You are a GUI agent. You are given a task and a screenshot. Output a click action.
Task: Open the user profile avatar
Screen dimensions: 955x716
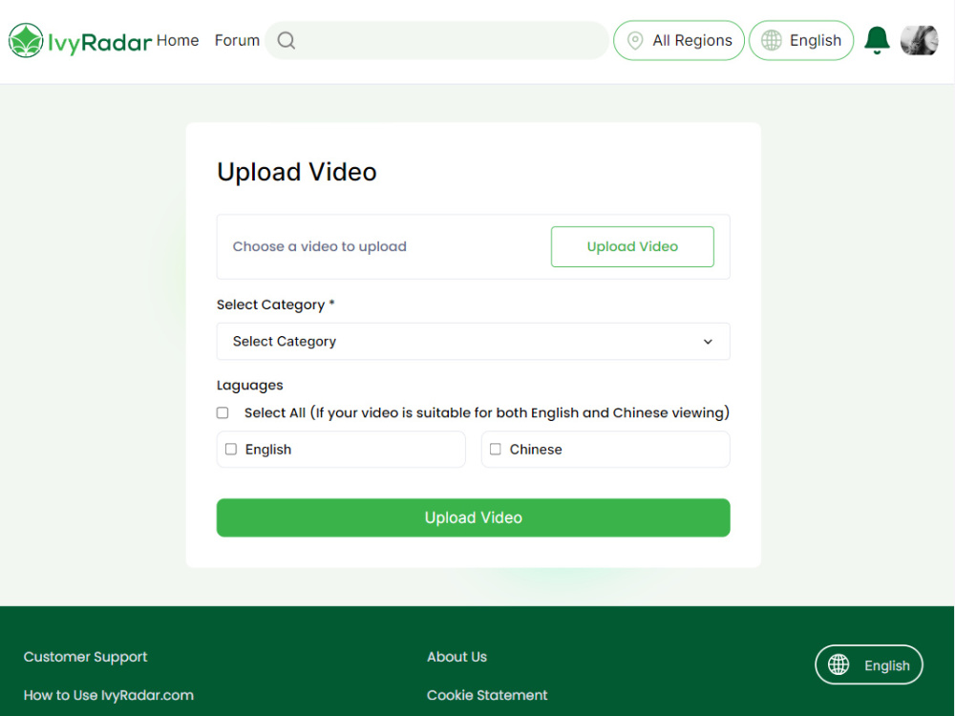(919, 40)
